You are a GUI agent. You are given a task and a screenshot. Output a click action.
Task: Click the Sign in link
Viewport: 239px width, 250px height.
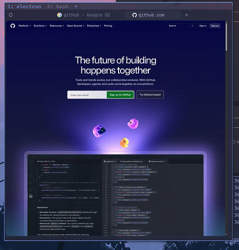click(x=202, y=26)
